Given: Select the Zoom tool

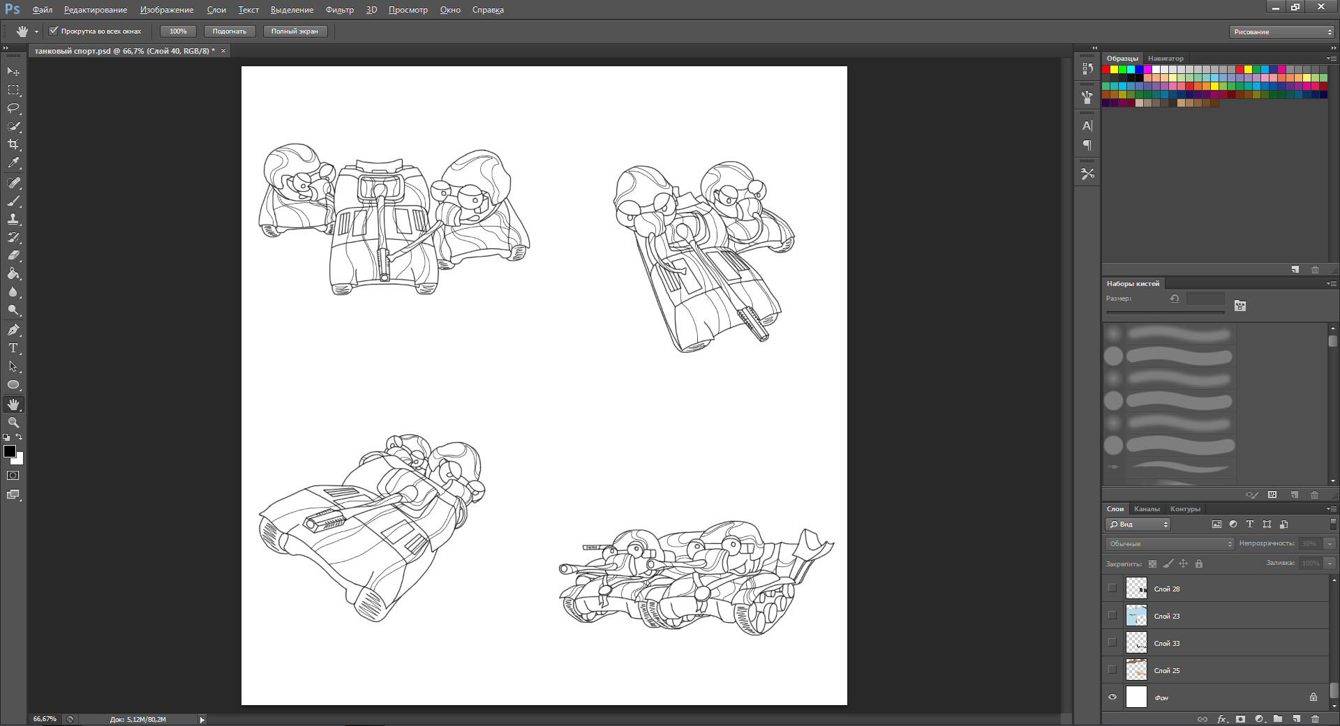Looking at the screenshot, I should click(x=13, y=423).
